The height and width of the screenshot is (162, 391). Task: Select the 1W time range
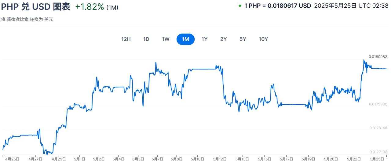point(166,39)
